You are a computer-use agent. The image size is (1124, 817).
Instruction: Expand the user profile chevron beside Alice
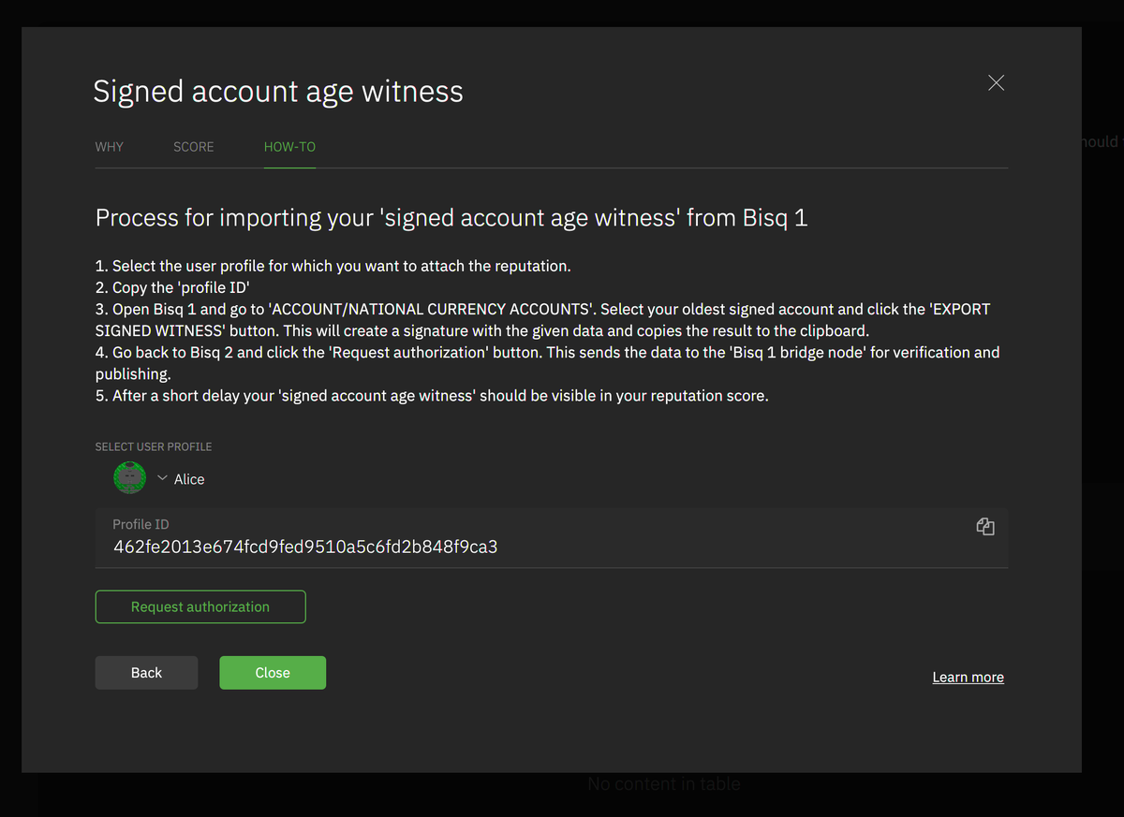point(162,478)
